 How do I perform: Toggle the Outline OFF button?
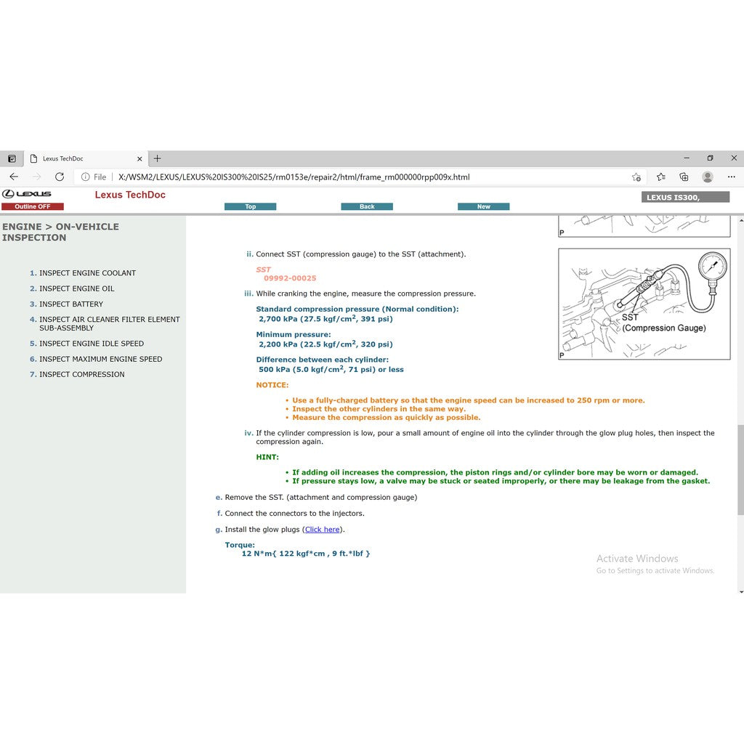click(33, 206)
